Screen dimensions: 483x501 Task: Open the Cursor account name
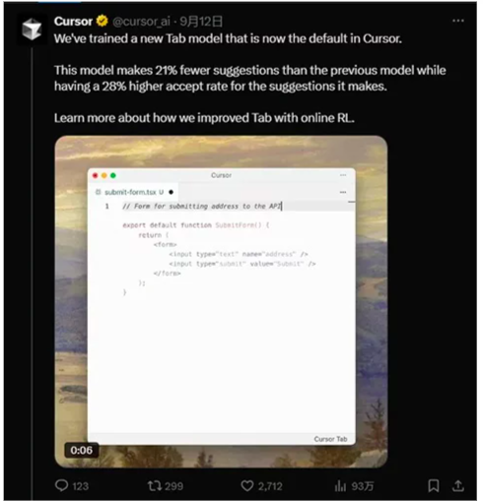coord(73,22)
